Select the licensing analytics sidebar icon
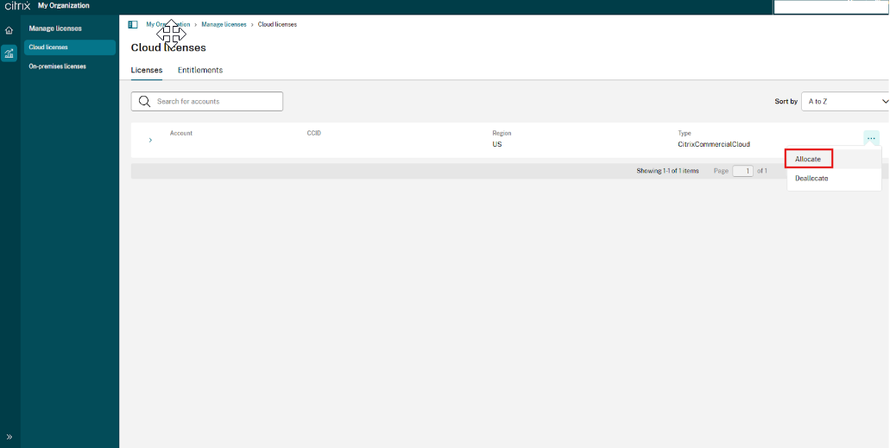Screen dimensions: 890x448 9,54
